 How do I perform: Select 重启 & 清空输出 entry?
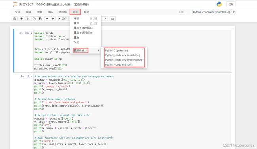point(85,28)
